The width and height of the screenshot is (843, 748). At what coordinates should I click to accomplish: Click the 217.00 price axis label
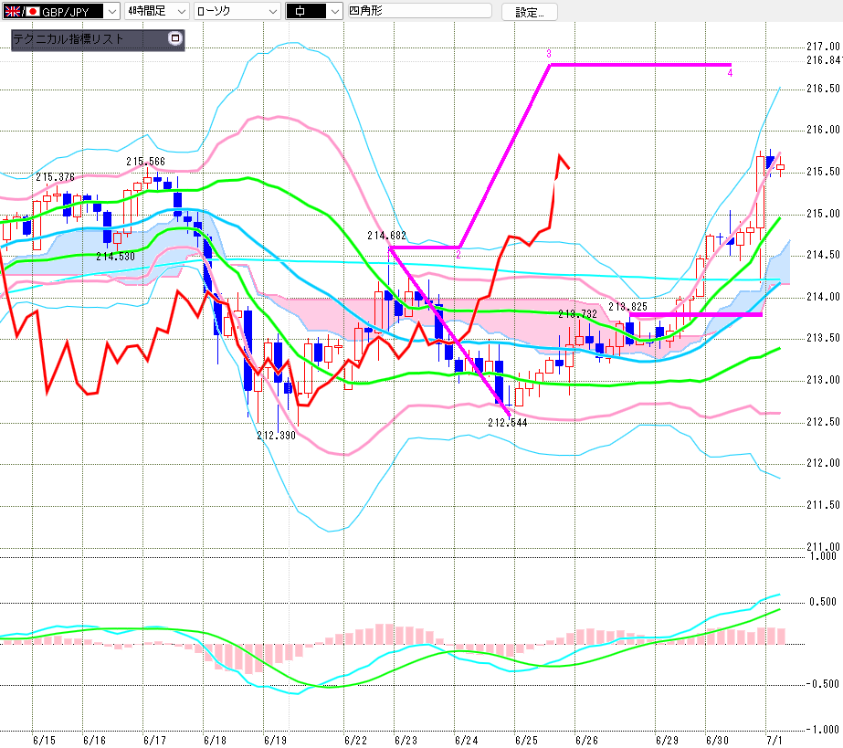coord(823,47)
